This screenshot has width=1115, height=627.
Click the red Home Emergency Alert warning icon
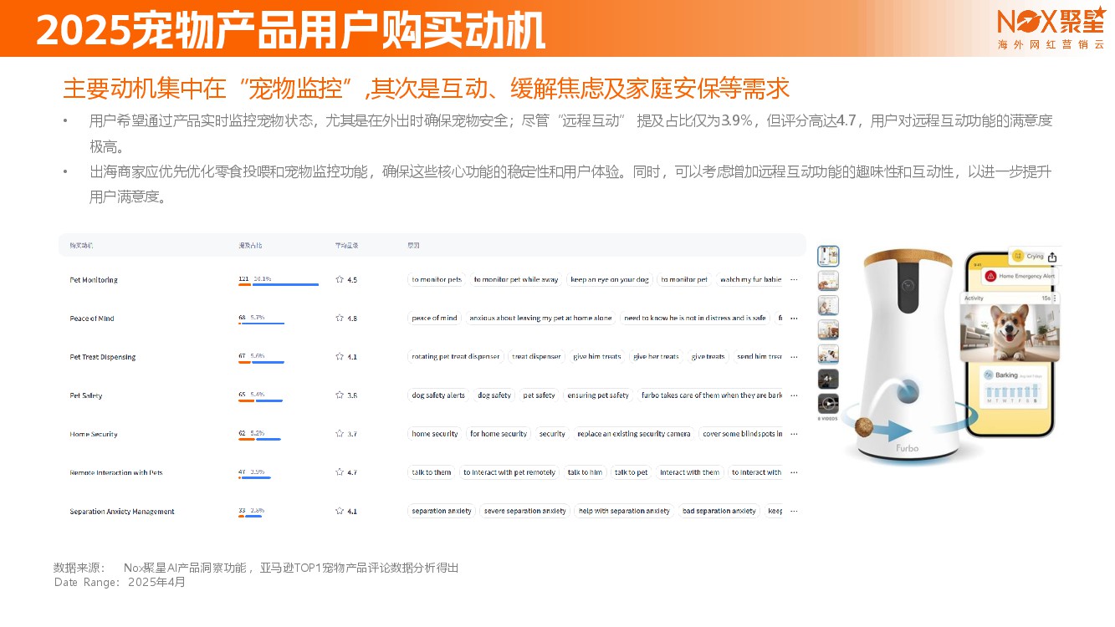990,275
